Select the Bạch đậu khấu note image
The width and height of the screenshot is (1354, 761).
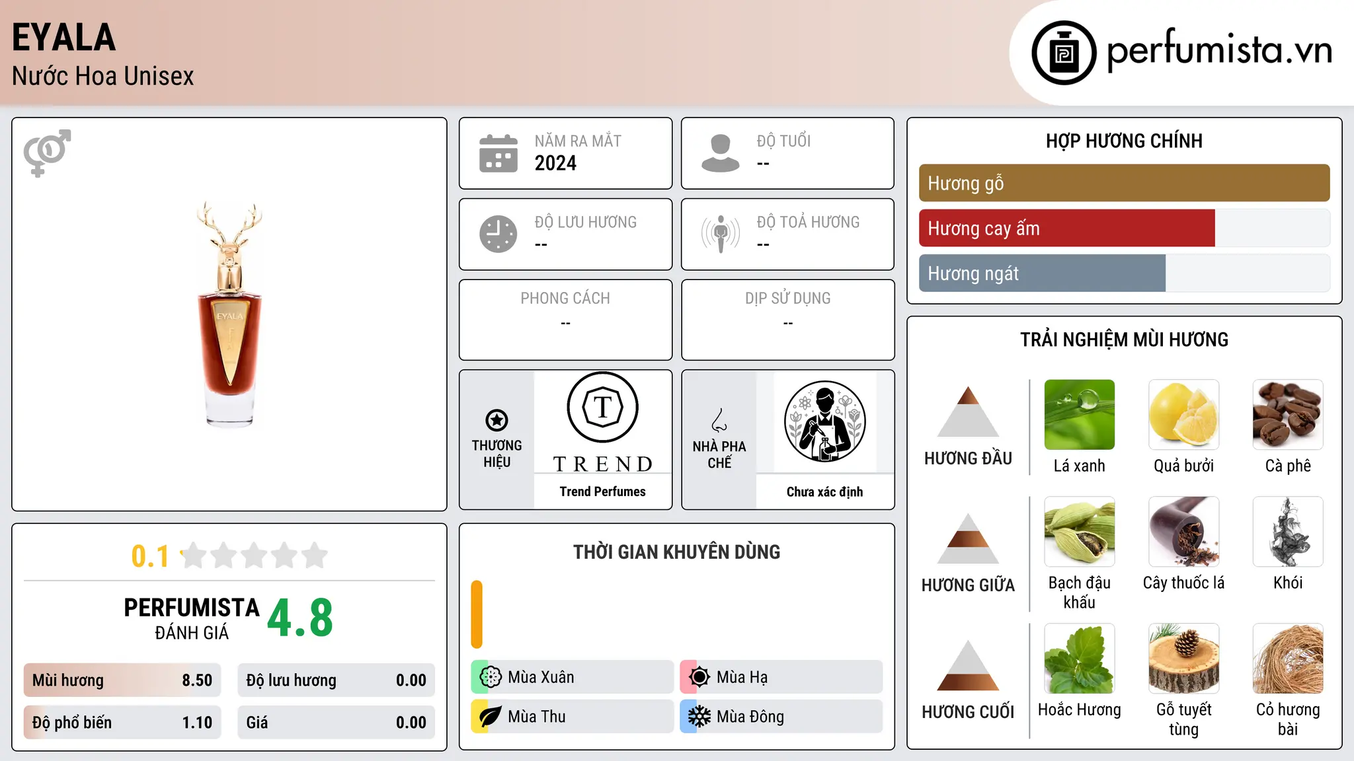pyautogui.click(x=1080, y=532)
